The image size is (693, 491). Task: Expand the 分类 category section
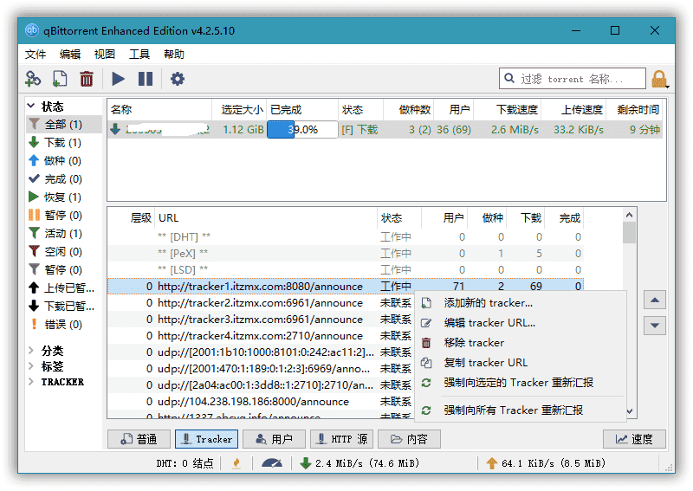[x=32, y=351]
